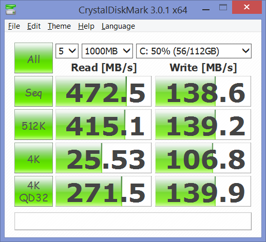Viewport: 266px width, 242px height.
Task: Expand the 1000MB test size dropdown
Action: point(107,51)
